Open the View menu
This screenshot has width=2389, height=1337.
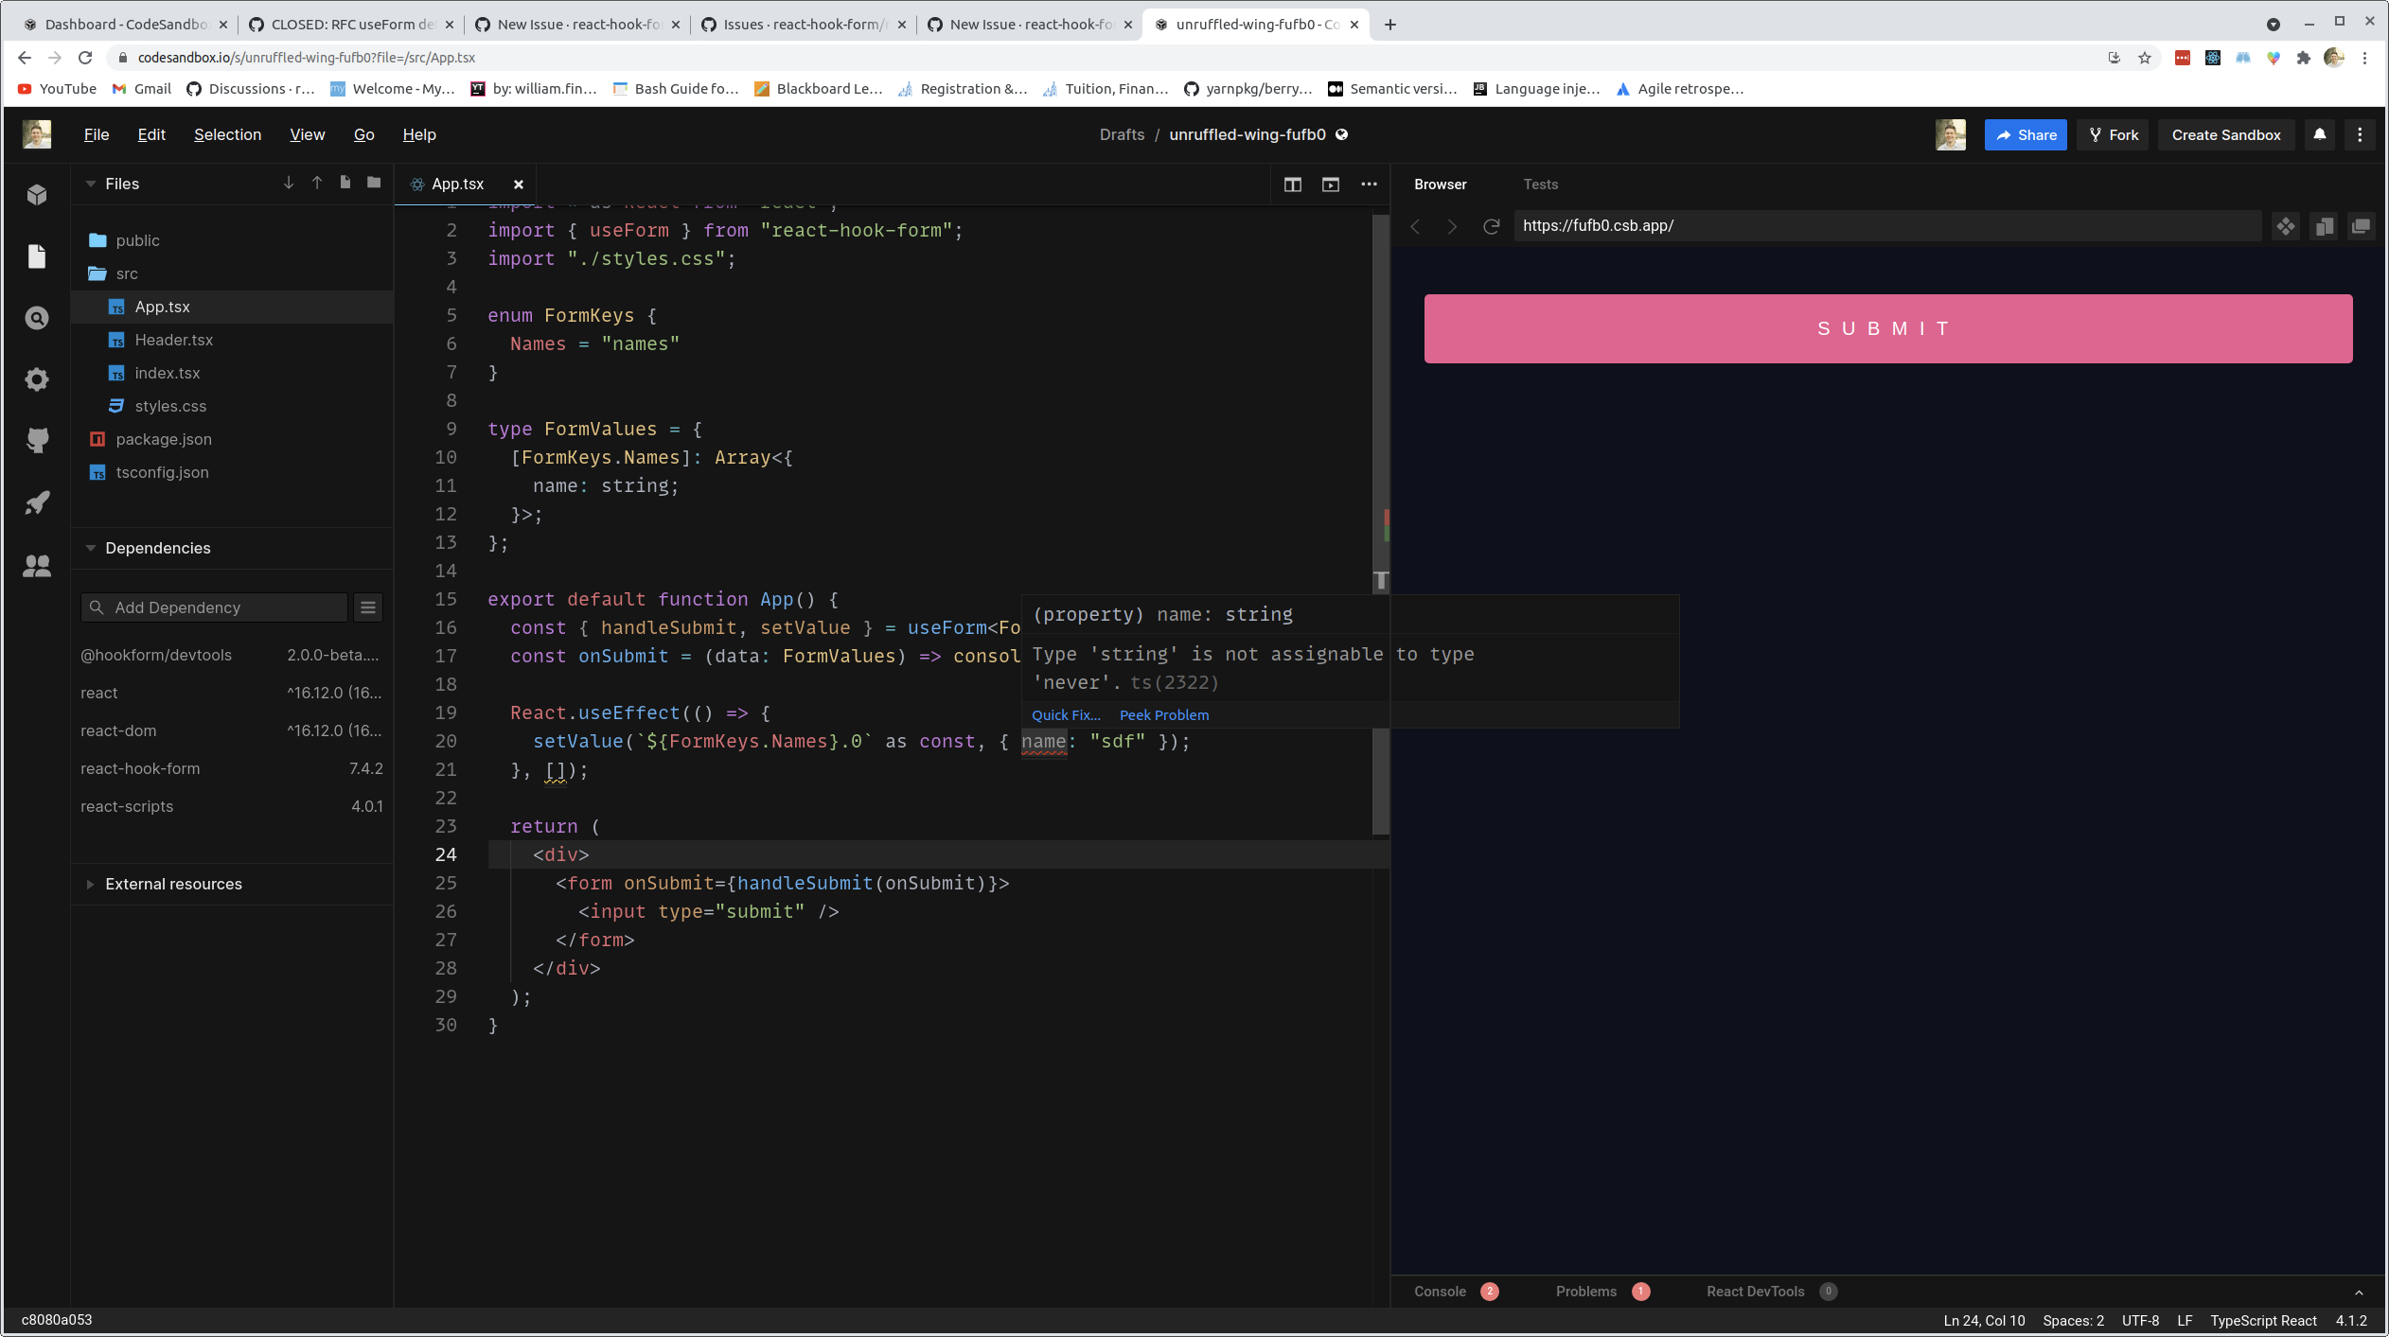click(x=306, y=134)
